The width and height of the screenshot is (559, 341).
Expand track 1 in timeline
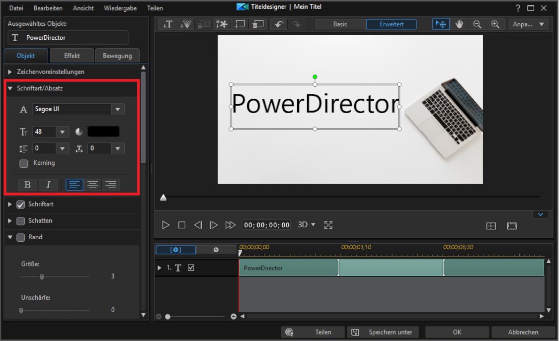[160, 268]
